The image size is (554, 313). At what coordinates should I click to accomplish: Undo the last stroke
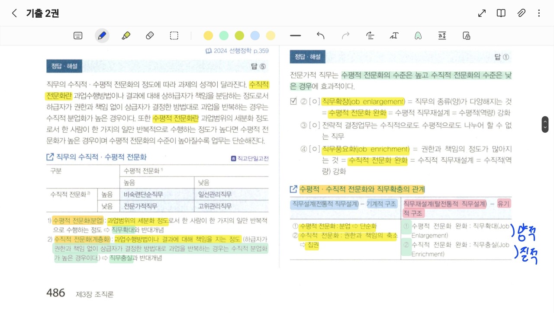coord(321,36)
